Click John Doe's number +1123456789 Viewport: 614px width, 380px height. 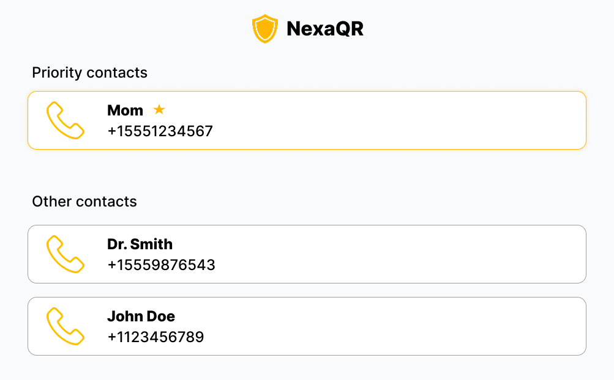pyautogui.click(x=155, y=337)
